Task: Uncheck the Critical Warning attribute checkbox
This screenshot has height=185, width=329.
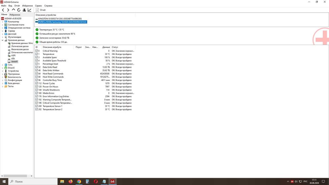Action: [x=37, y=51]
